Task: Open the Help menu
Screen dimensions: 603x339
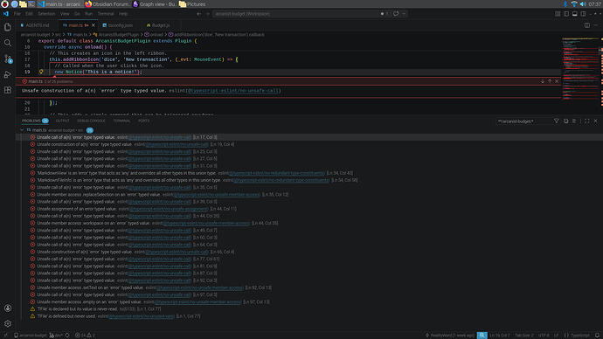Action: click(x=123, y=14)
